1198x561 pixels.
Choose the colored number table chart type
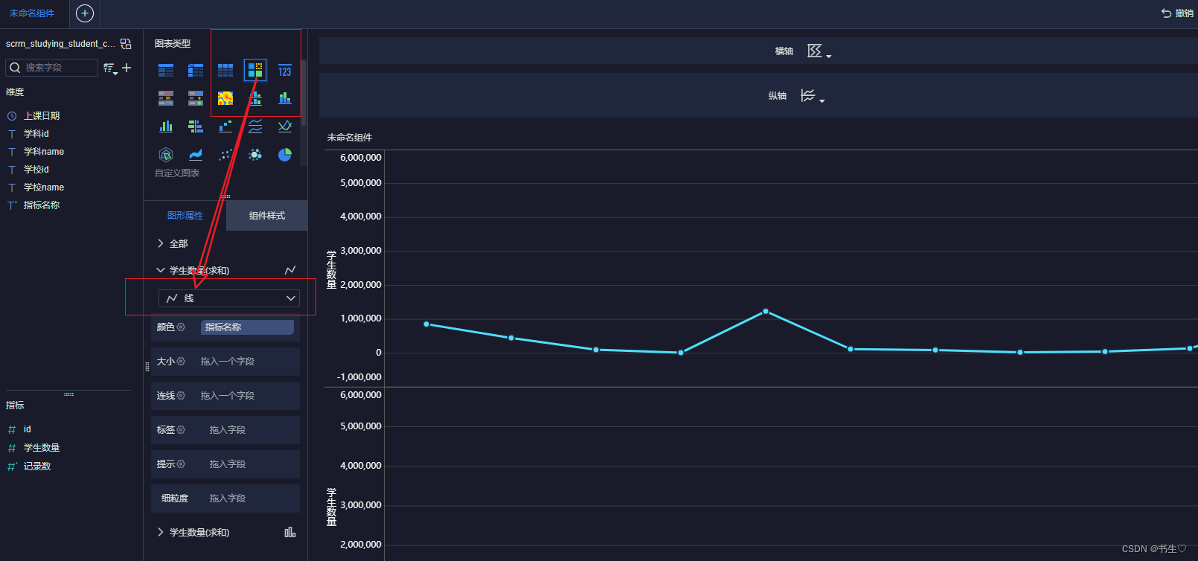(166, 98)
